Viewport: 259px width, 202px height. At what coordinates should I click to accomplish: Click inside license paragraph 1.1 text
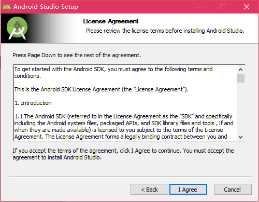[x=124, y=126]
